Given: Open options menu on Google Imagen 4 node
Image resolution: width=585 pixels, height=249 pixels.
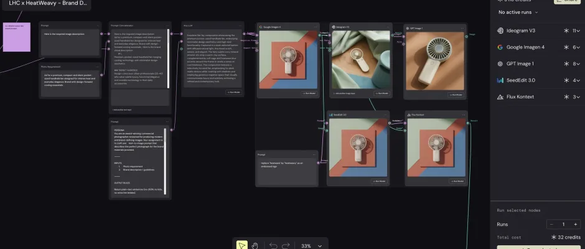Looking at the screenshot, I should point(316,27).
